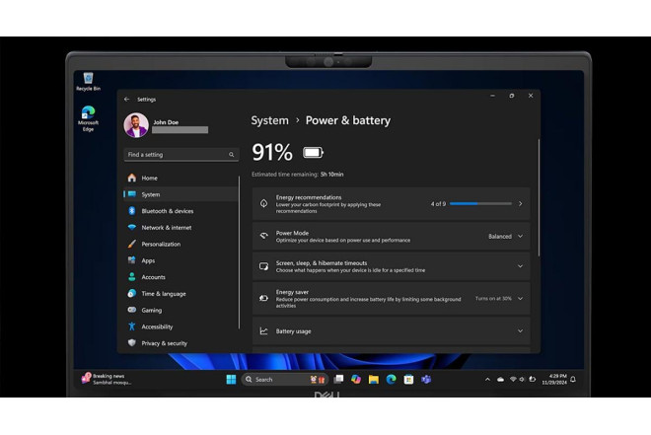Screen dimensions: 651x435
Task: Minimize the Settings window
Action: click(493, 96)
